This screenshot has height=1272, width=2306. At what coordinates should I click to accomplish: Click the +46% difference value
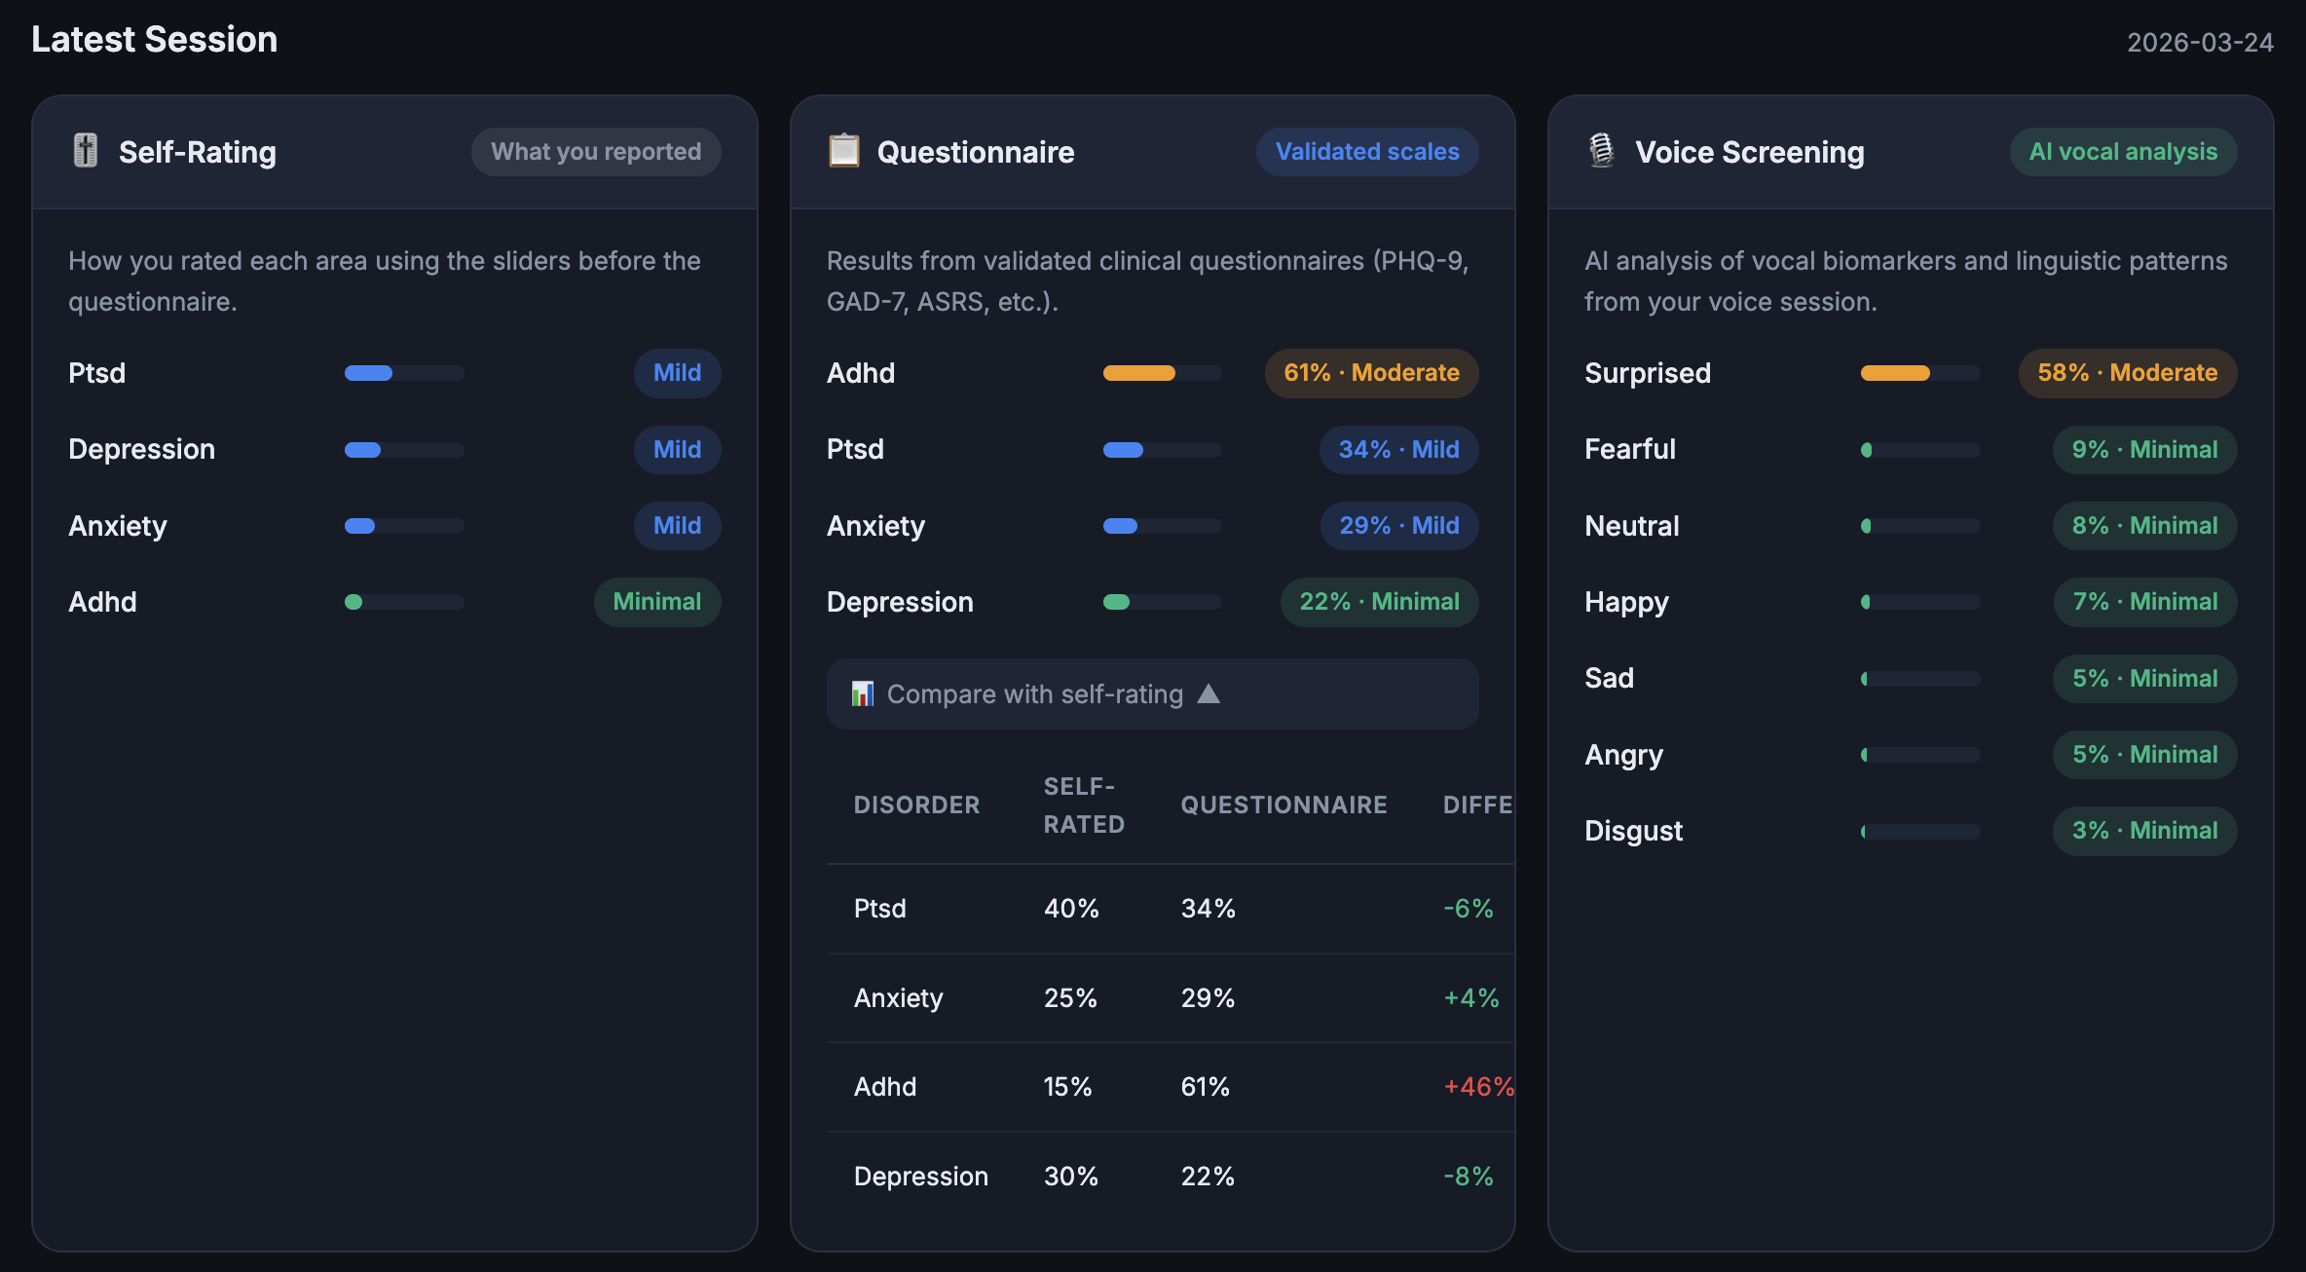pos(1477,1087)
